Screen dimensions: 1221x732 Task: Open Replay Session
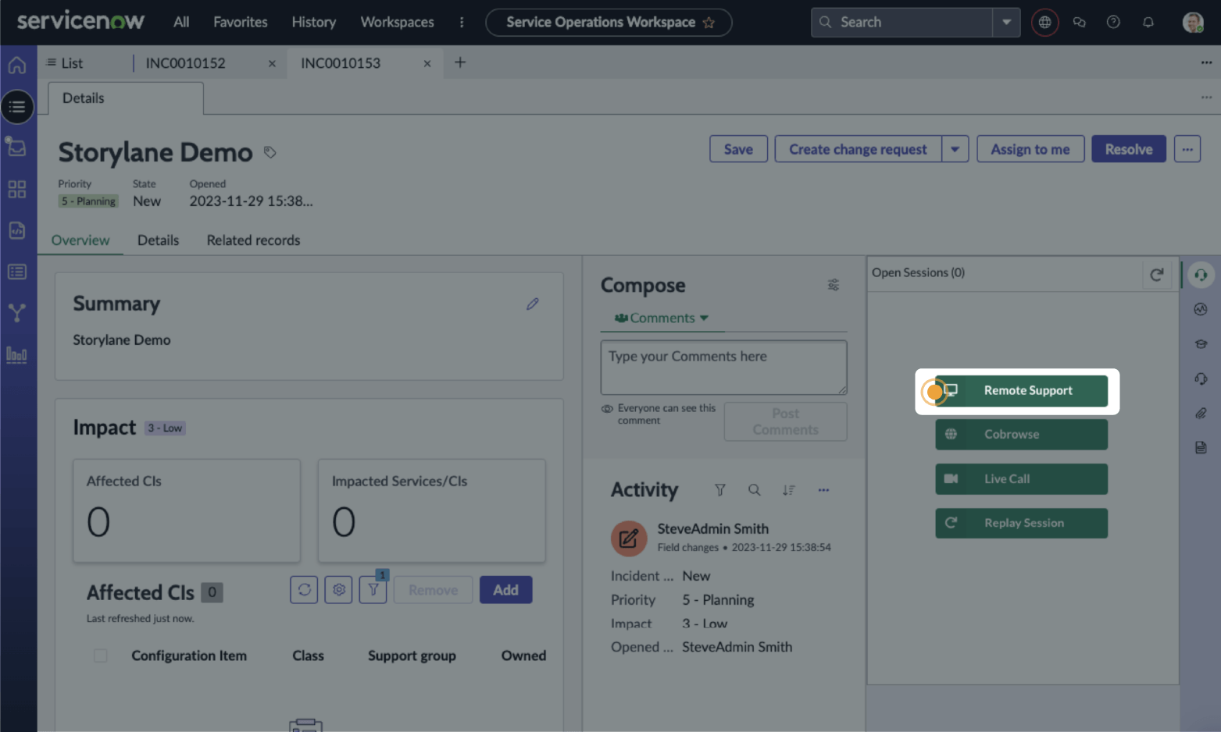tap(1021, 523)
